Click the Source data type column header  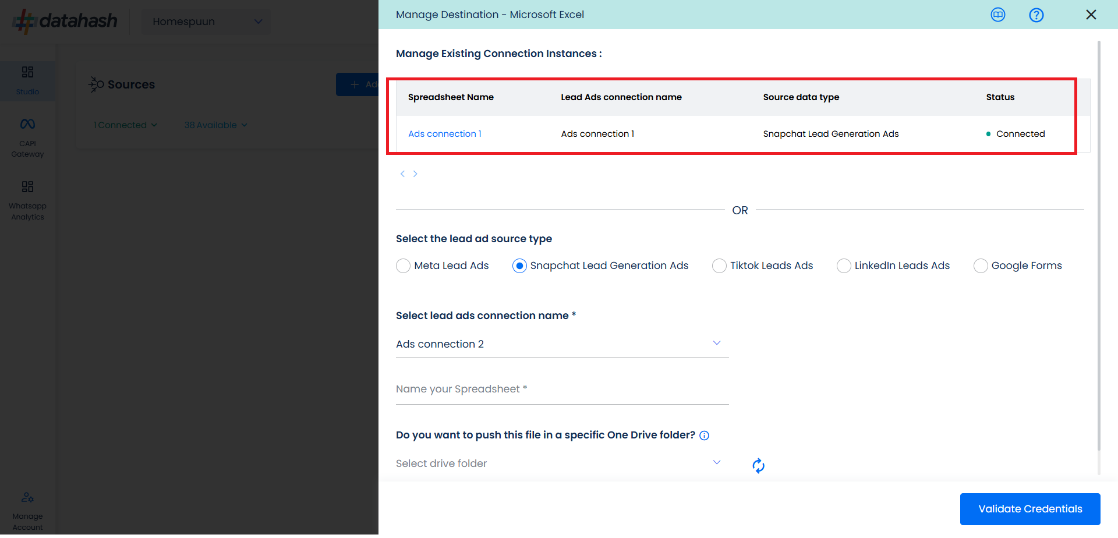point(801,97)
